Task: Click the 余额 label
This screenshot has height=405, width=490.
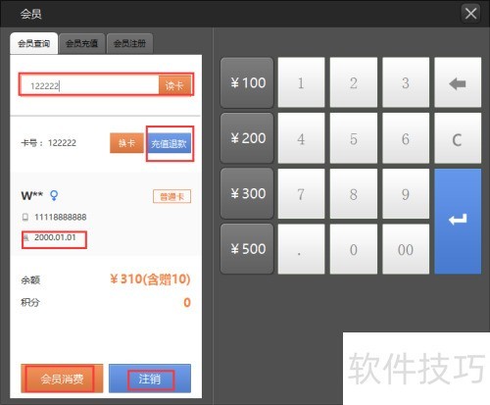Action: [30, 280]
